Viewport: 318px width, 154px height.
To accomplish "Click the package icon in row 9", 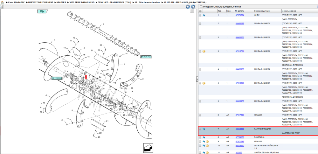I will 207,141.
